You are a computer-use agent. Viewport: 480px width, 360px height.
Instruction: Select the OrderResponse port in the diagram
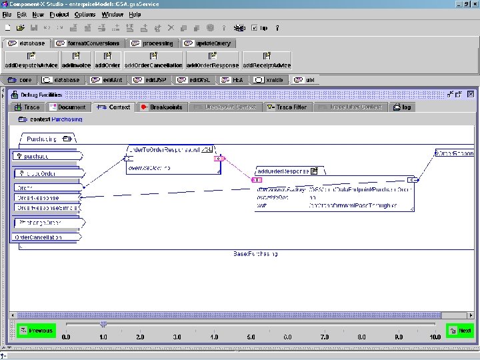47,198
